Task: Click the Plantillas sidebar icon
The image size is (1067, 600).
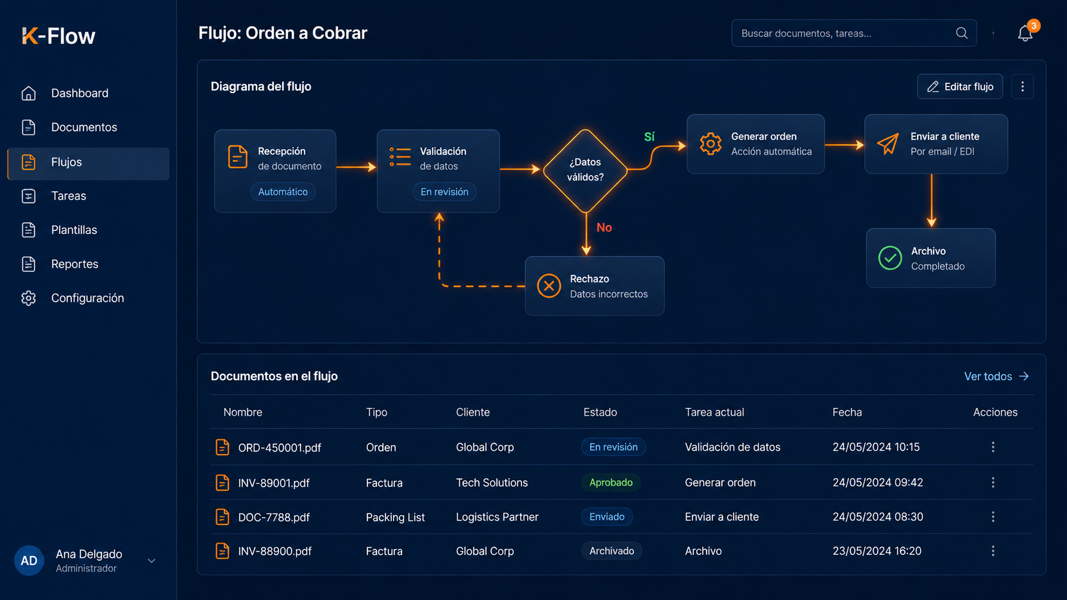Action: (29, 230)
